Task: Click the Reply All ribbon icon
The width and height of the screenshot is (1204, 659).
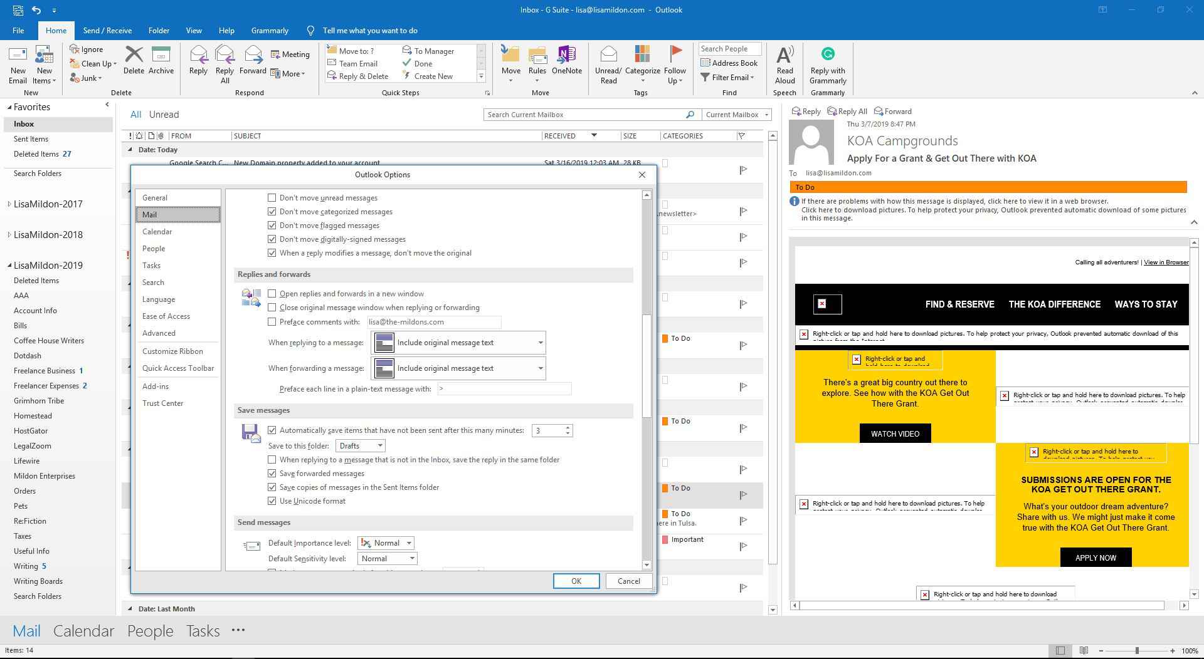Action: coord(224,55)
